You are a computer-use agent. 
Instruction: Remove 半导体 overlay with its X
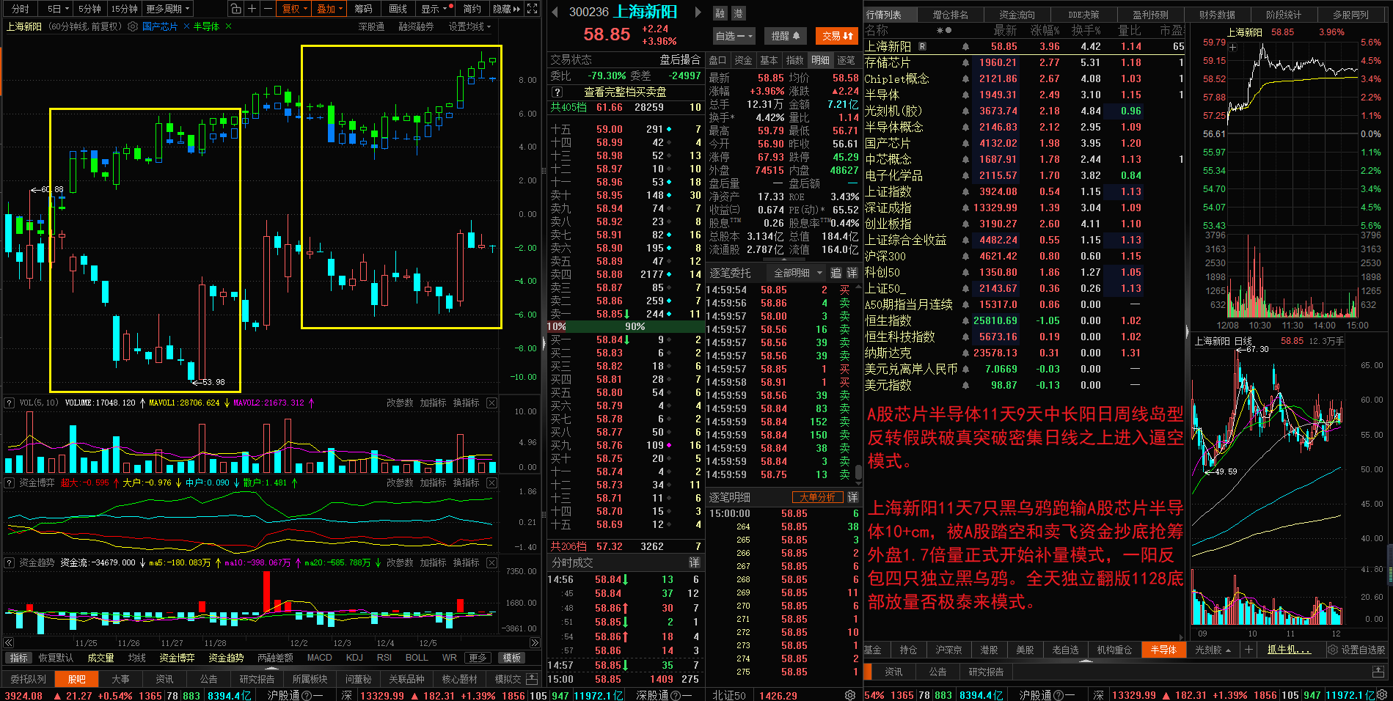(228, 26)
